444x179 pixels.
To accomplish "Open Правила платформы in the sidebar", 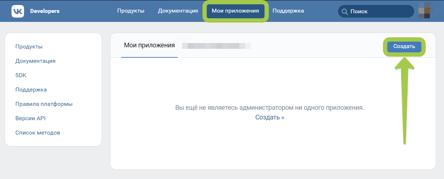I will click(x=44, y=104).
